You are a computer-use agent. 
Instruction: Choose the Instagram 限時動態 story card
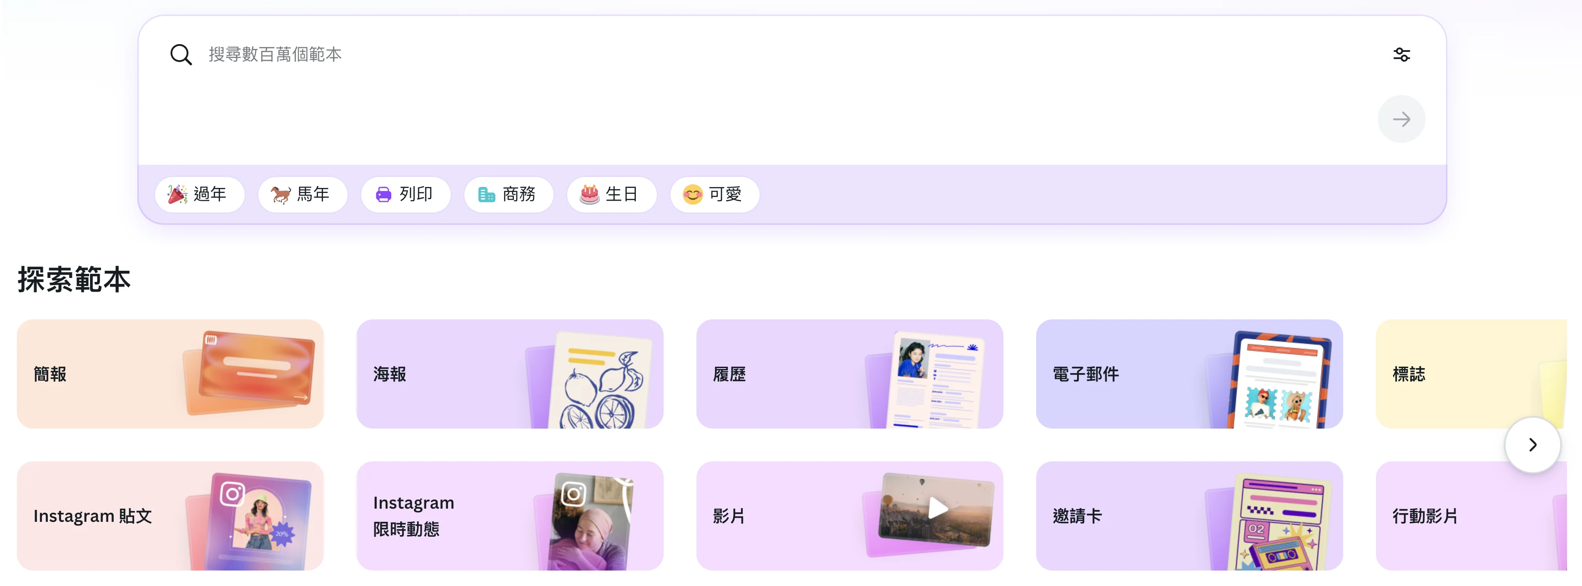[510, 515]
